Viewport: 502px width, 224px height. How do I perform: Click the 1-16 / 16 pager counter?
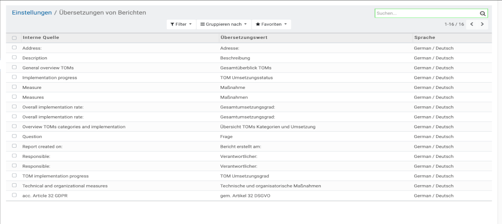tap(454, 24)
